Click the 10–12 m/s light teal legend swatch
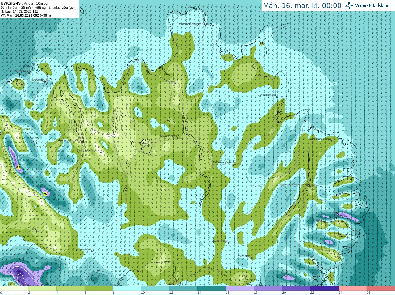 [x=155, y=289]
